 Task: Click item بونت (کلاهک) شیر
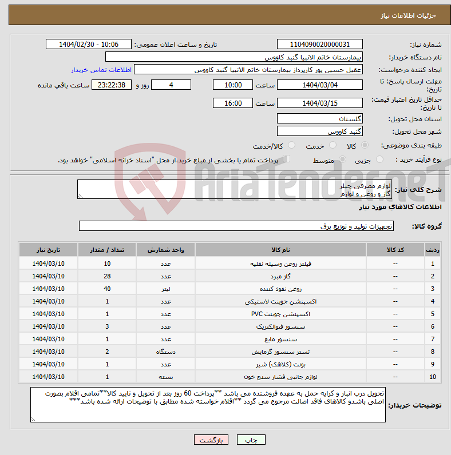click(280, 364)
